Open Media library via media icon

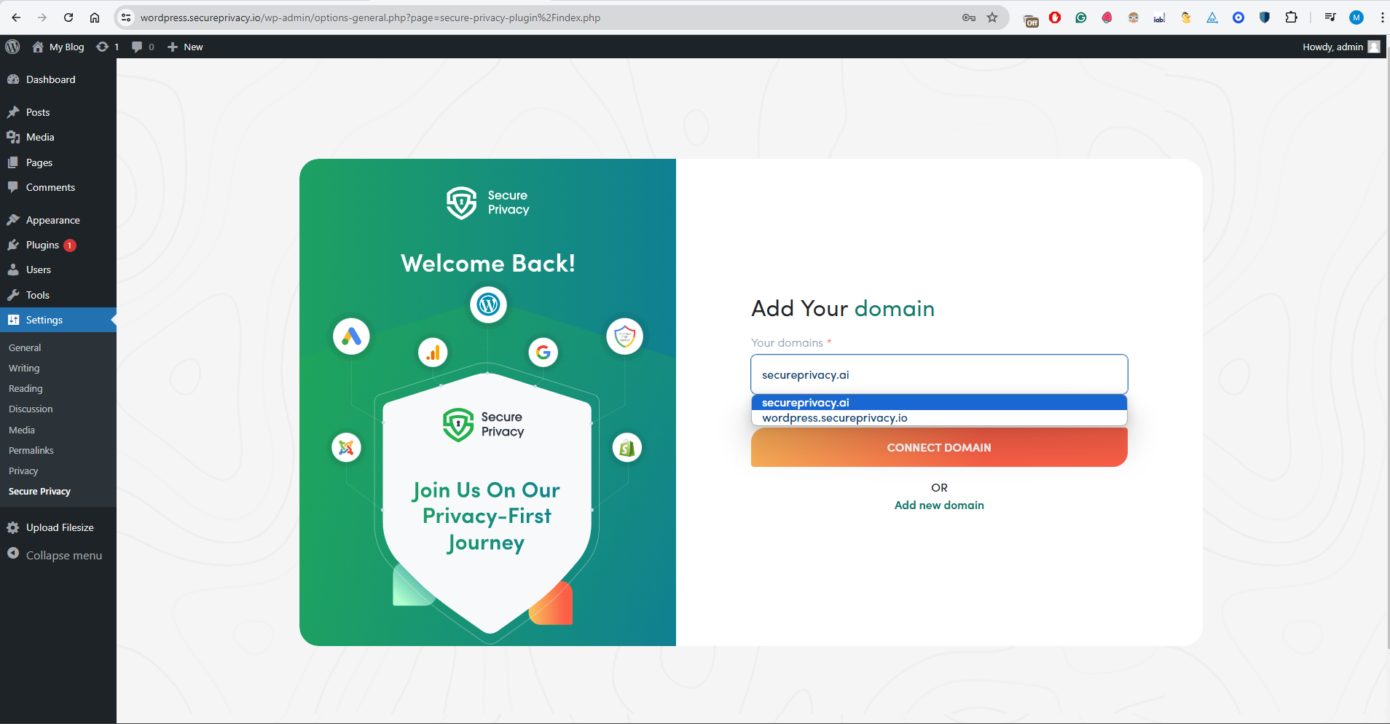(x=15, y=137)
